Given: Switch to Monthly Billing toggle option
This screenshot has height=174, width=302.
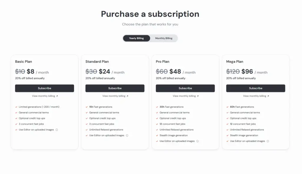Looking at the screenshot, I should click(x=164, y=38).
